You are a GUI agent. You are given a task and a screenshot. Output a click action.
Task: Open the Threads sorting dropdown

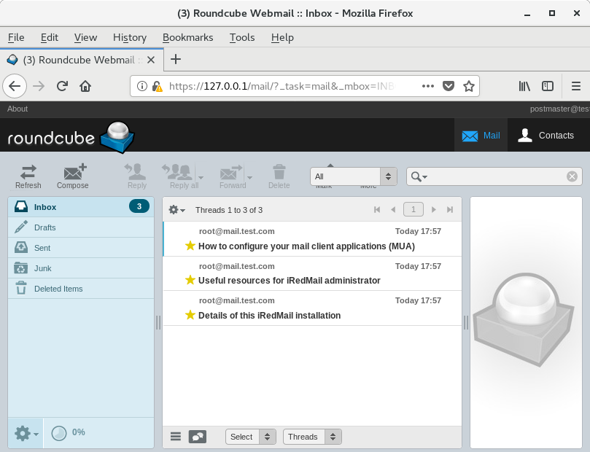tap(312, 436)
